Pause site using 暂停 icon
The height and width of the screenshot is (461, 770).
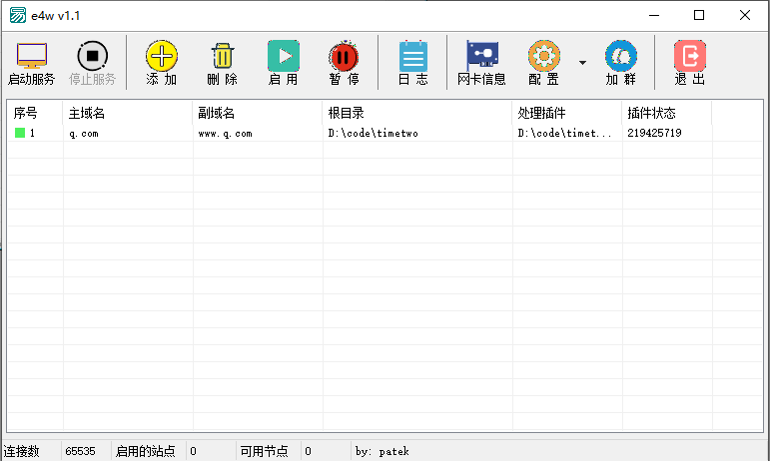[x=344, y=57]
